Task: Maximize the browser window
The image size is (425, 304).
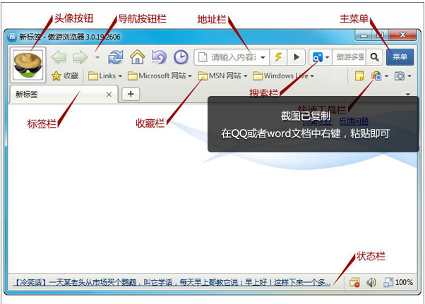Action: pos(381,35)
